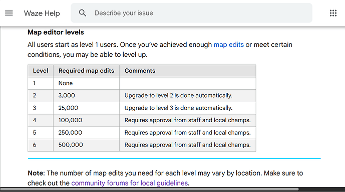This screenshot has height=192, width=345.
Task: Open the Google apps grid
Action: [333, 13]
